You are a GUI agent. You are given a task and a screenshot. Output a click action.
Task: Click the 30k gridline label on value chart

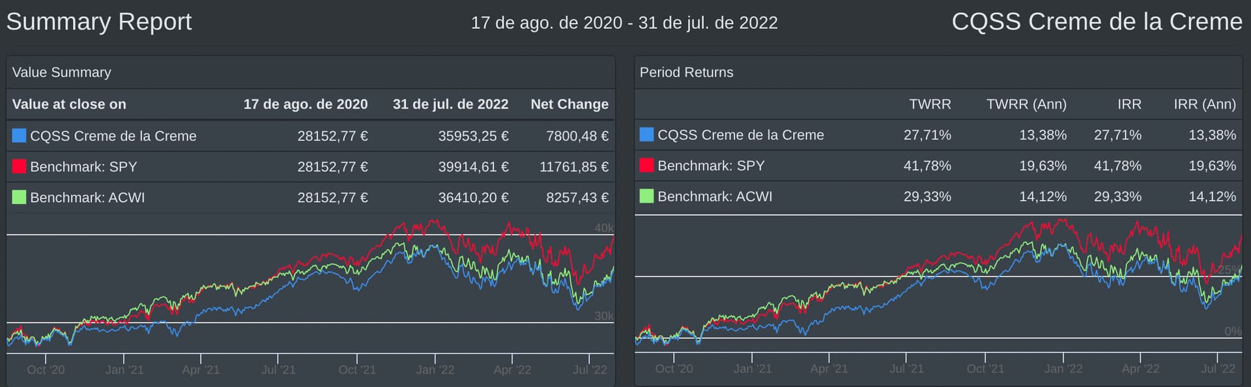(604, 316)
